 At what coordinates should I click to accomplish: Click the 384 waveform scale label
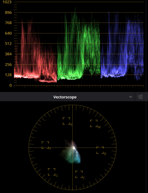click(x=8, y=54)
